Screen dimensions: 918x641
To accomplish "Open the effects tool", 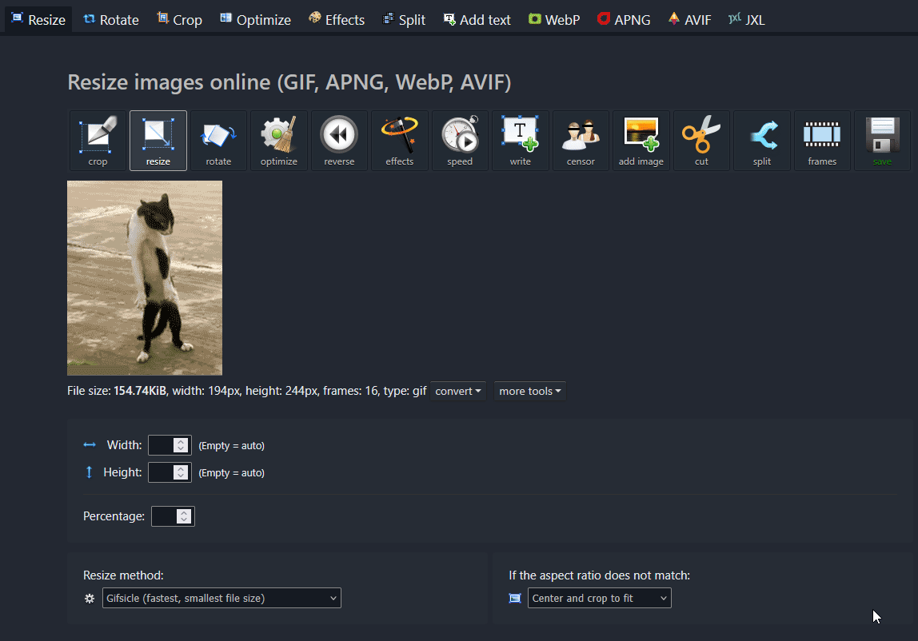I will pyautogui.click(x=400, y=141).
